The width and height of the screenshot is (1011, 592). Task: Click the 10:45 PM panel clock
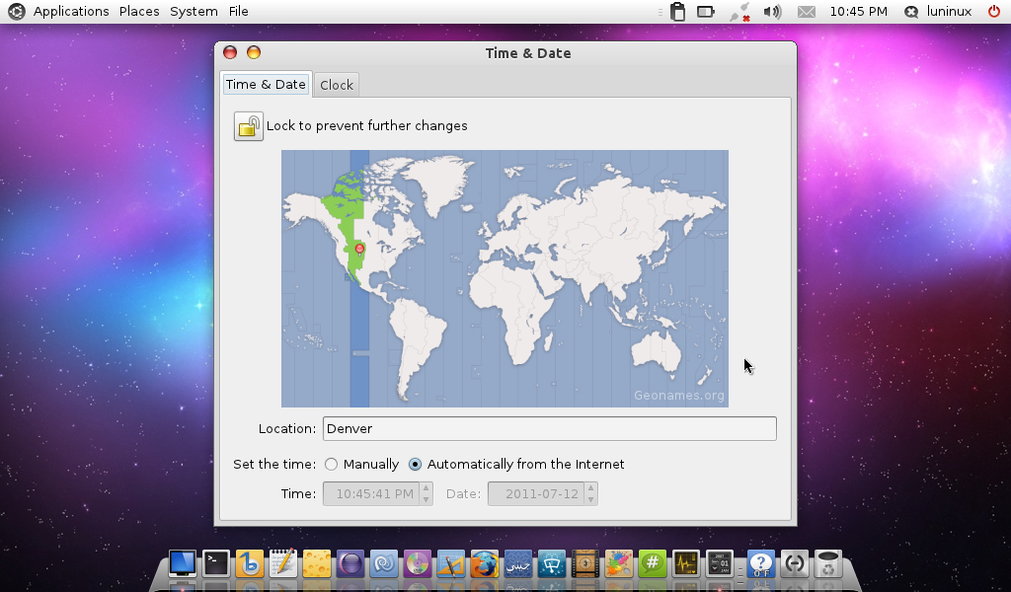(x=858, y=12)
